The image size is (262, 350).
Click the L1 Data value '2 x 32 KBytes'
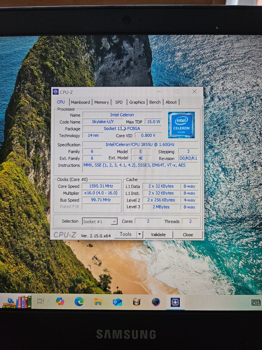(161, 186)
